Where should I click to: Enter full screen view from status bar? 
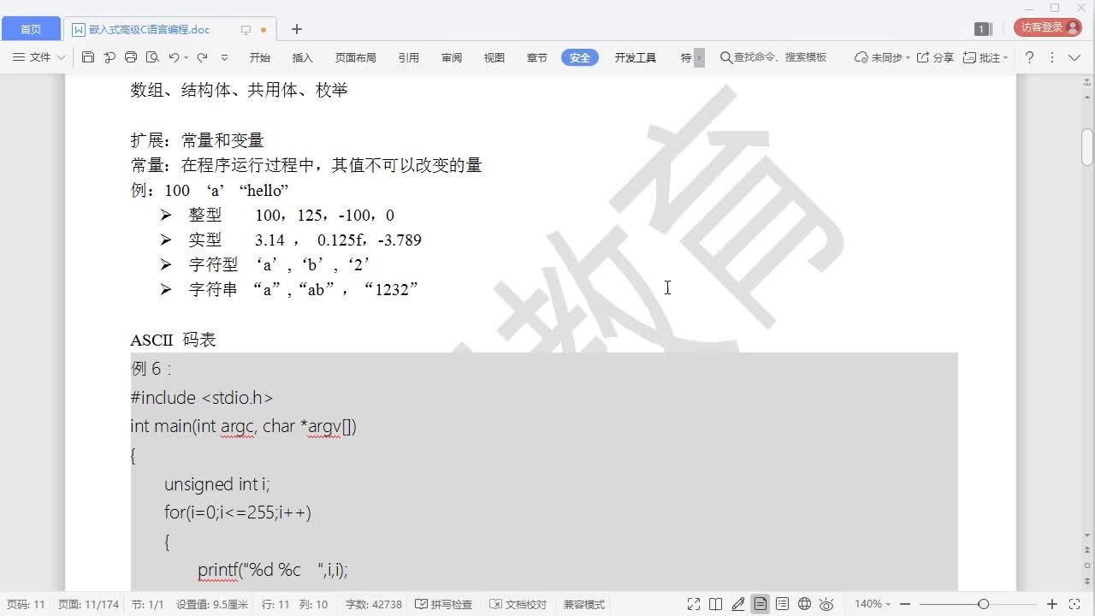click(x=694, y=604)
